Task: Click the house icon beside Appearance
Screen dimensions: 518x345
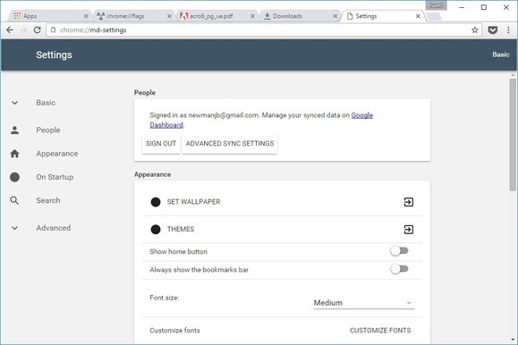Action: (14, 154)
